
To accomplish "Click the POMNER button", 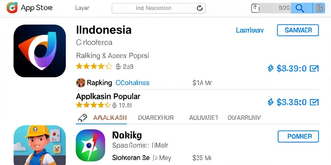I will tap(298, 136).
